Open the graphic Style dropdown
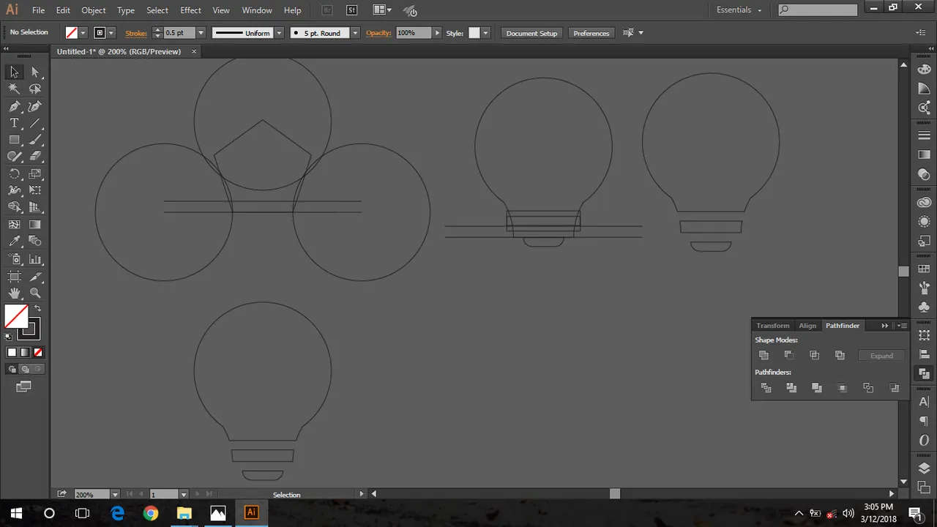Viewport: 937px width, 527px height. coord(485,33)
